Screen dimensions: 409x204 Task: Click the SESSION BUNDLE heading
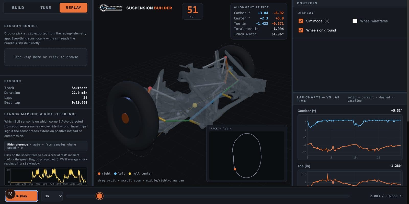coord(21,26)
